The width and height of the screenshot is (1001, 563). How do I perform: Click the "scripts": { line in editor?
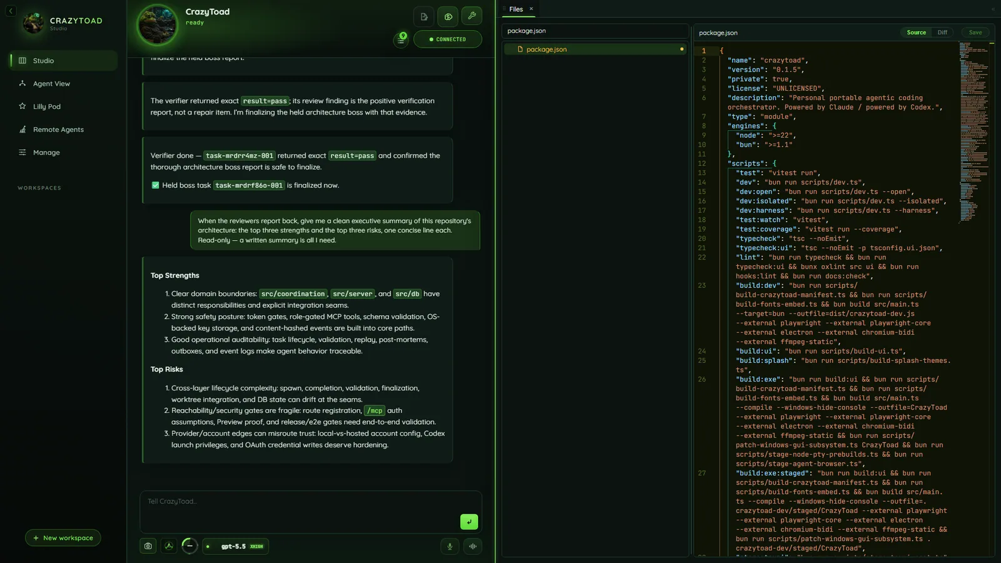pyautogui.click(x=751, y=164)
